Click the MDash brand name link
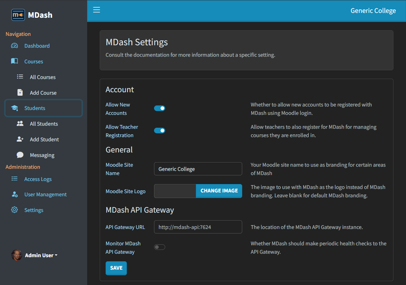Viewport: 406px width, 285px height. coord(40,15)
